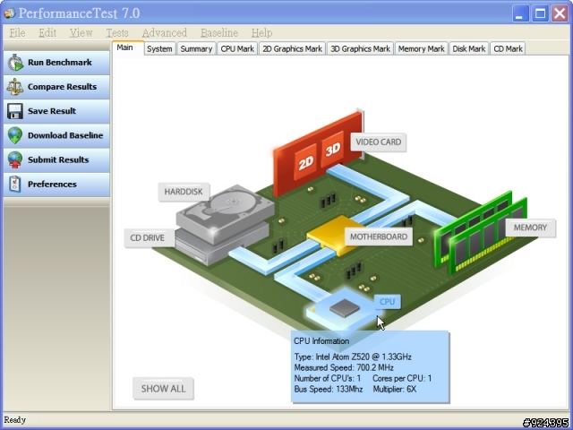The width and height of the screenshot is (573, 430).
Task: Click the Compare Results scales icon
Action: [x=15, y=87]
